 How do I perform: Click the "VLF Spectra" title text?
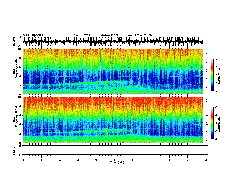[33, 35]
